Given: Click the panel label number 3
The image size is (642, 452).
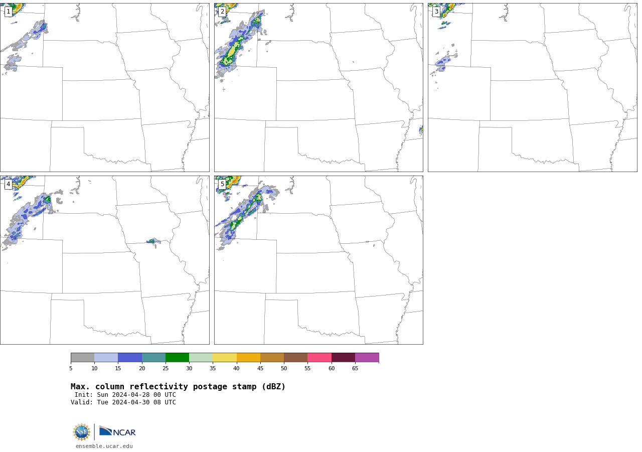Looking at the screenshot, I should pyautogui.click(x=436, y=12).
